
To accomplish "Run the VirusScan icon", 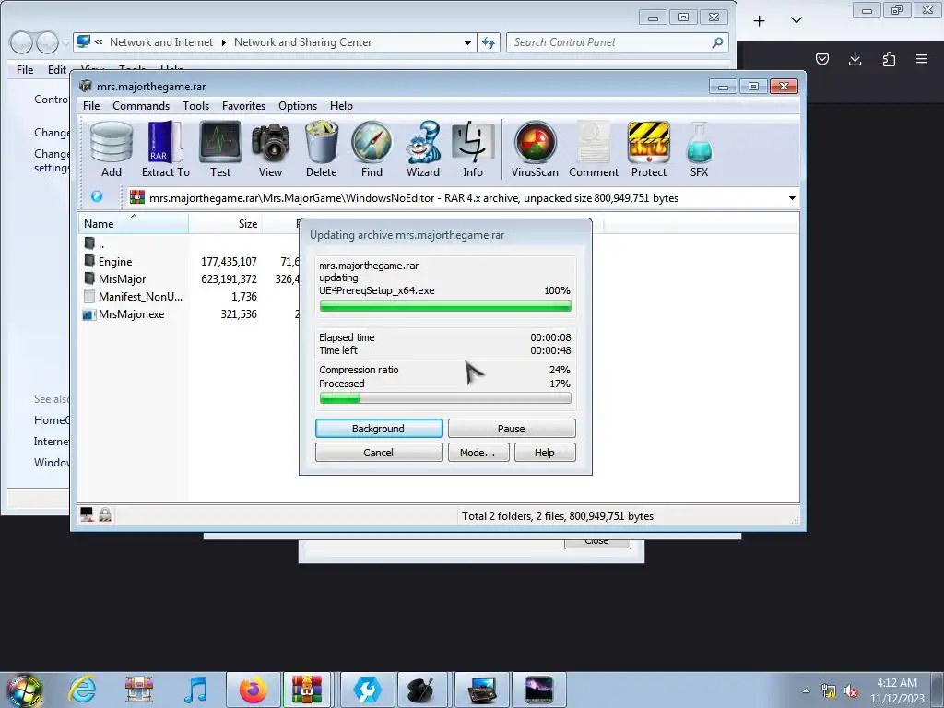I will 535,149.
